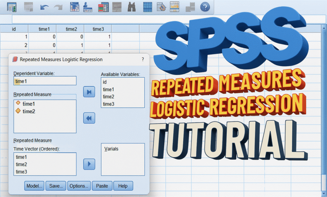
Task: Select id cell with value 1
Action: click(x=14, y=37)
